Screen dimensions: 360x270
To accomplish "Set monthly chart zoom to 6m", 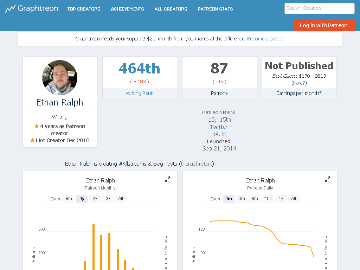I will pyautogui.click(x=69, y=199).
